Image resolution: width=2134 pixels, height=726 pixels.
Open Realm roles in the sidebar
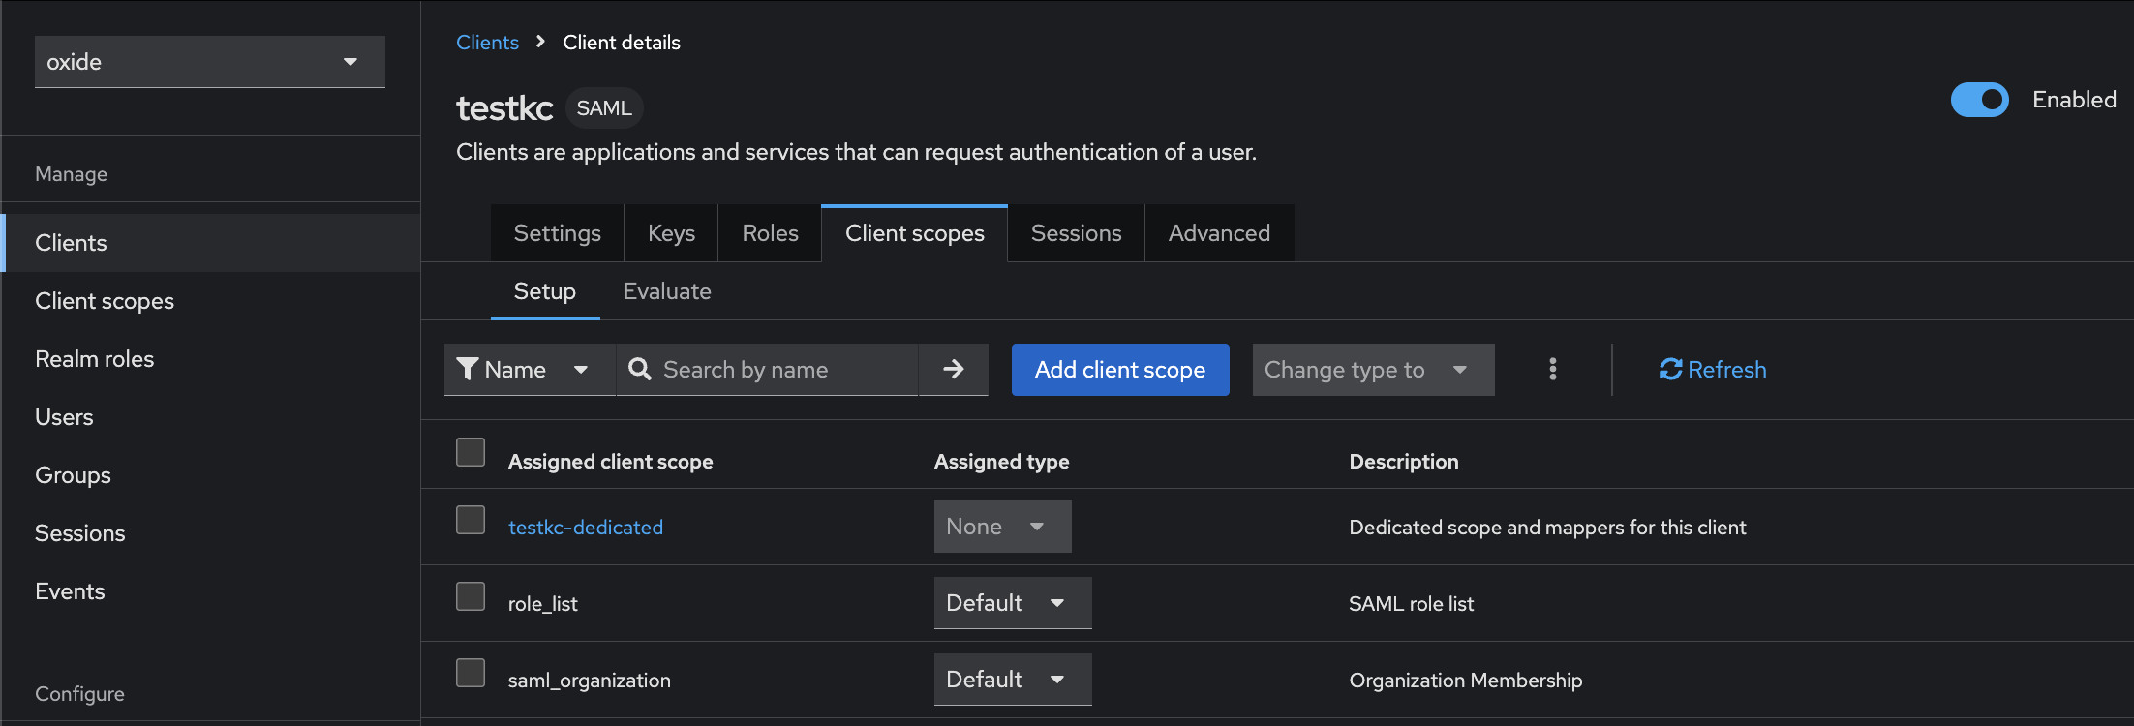click(211, 359)
